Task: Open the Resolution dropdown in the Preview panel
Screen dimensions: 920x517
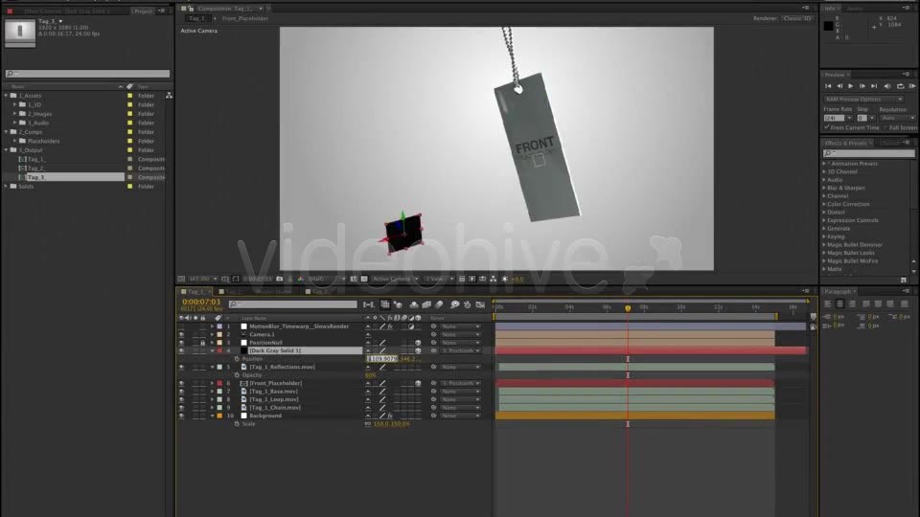Action: (x=897, y=118)
